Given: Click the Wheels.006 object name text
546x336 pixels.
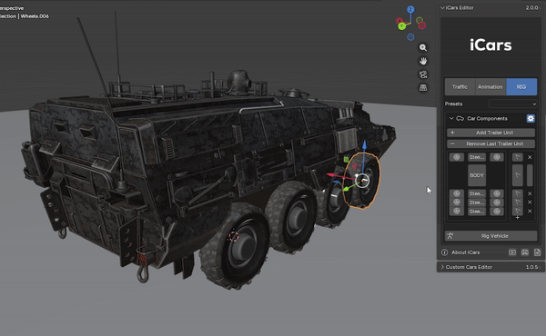Looking at the screenshot, I should click(x=35, y=16).
